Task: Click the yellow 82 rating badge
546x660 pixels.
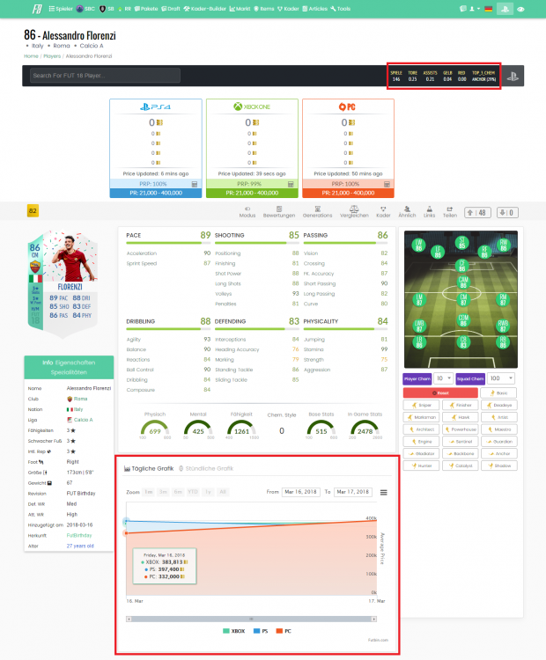Action: [33, 211]
